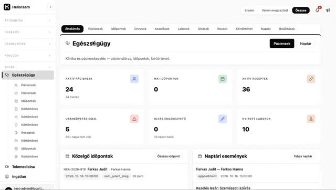This screenshot has width=336, height=190.
Task: Click the building icon next to Ingatlan
Action: 7,176
